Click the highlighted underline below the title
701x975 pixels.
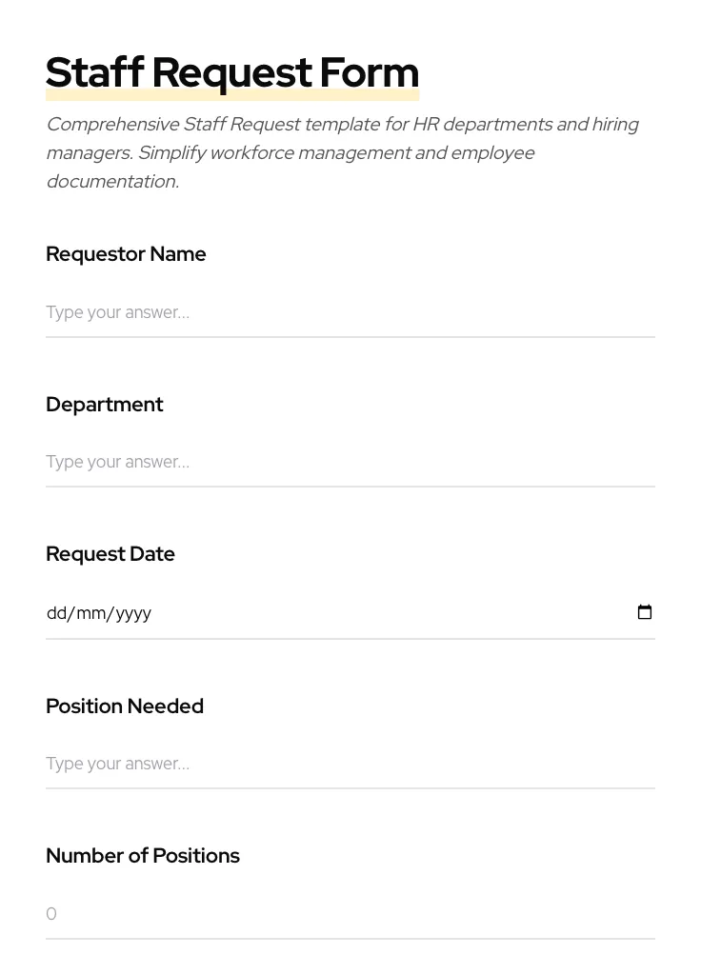232,95
